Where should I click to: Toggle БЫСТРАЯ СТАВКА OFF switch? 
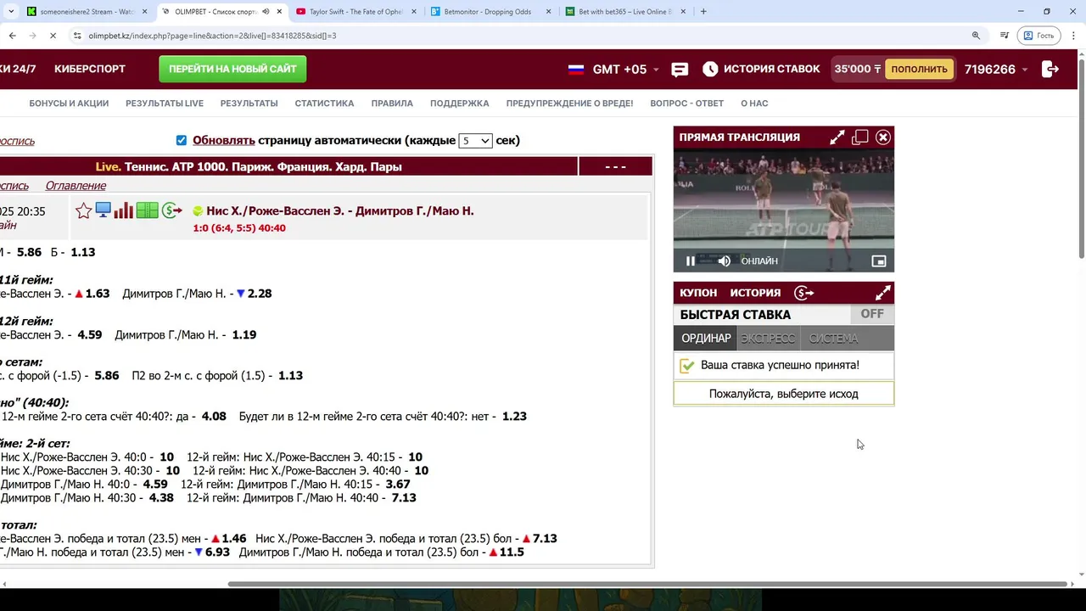872,314
